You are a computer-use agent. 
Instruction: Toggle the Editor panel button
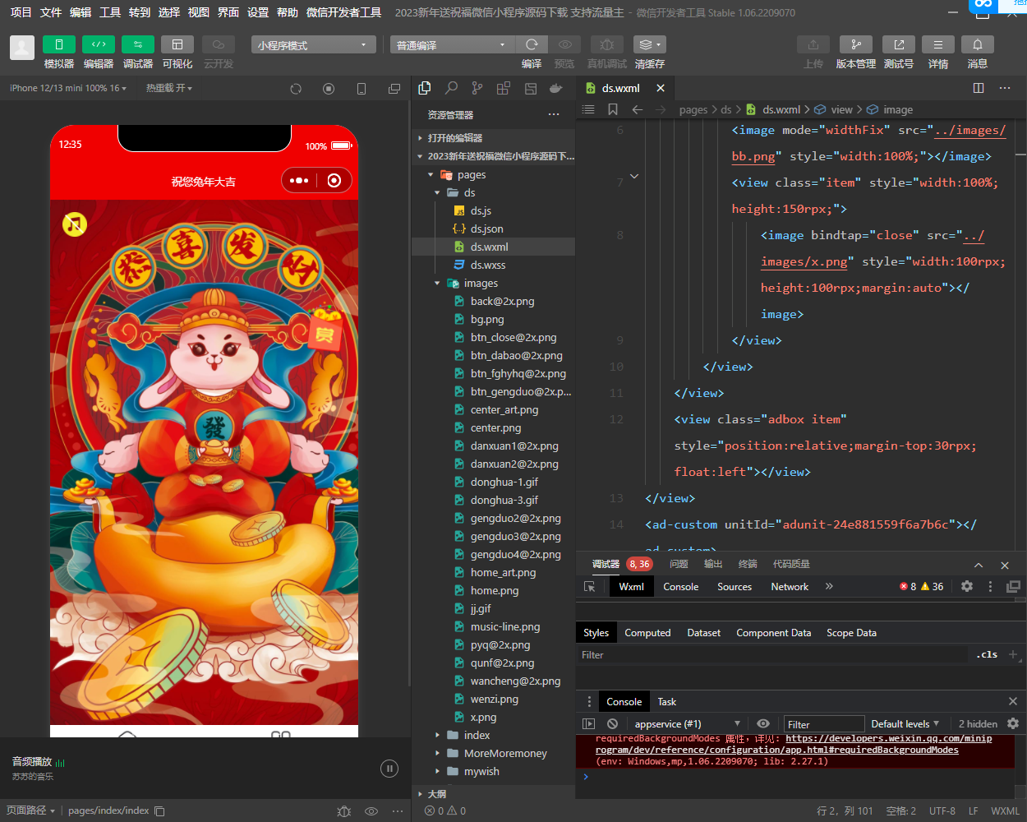pos(98,45)
